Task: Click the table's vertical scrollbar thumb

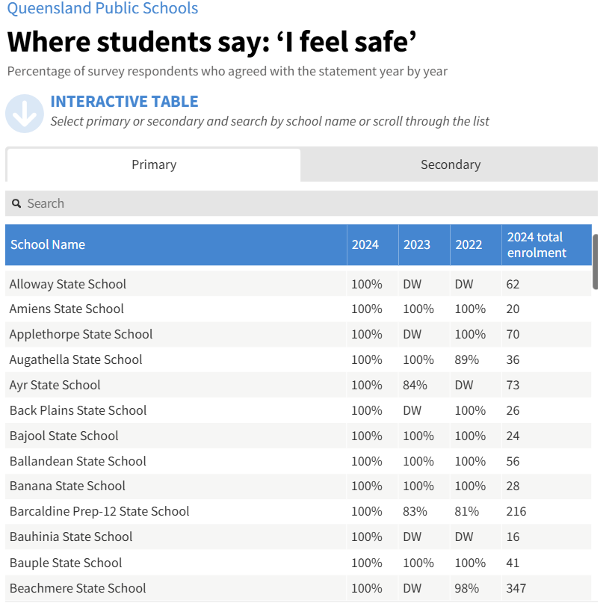Action: 595,262
